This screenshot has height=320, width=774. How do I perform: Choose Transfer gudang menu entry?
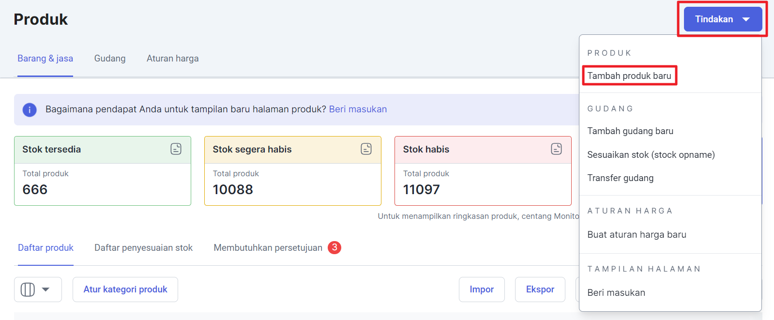[621, 178]
